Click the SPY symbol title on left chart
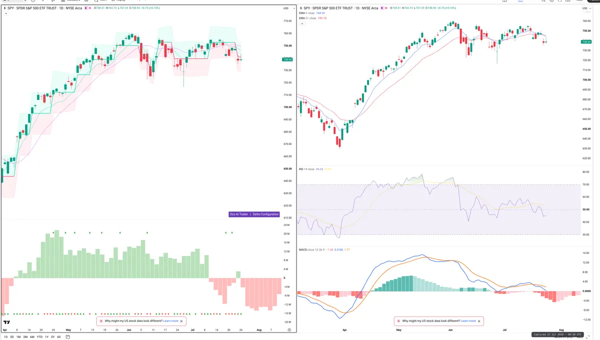 [44, 8]
